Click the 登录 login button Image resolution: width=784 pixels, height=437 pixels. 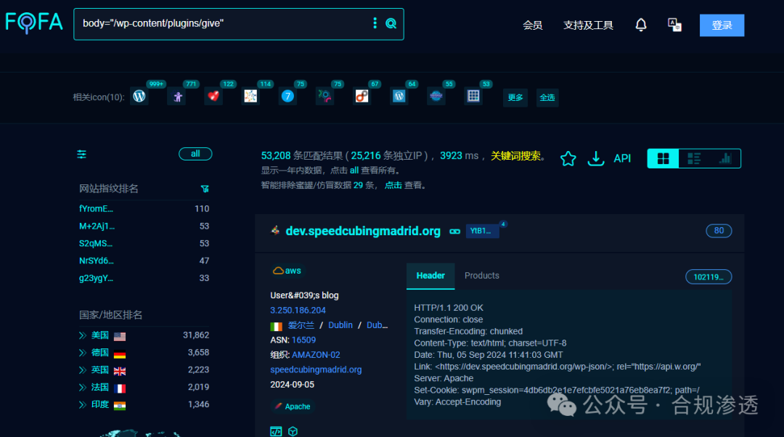click(722, 25)
